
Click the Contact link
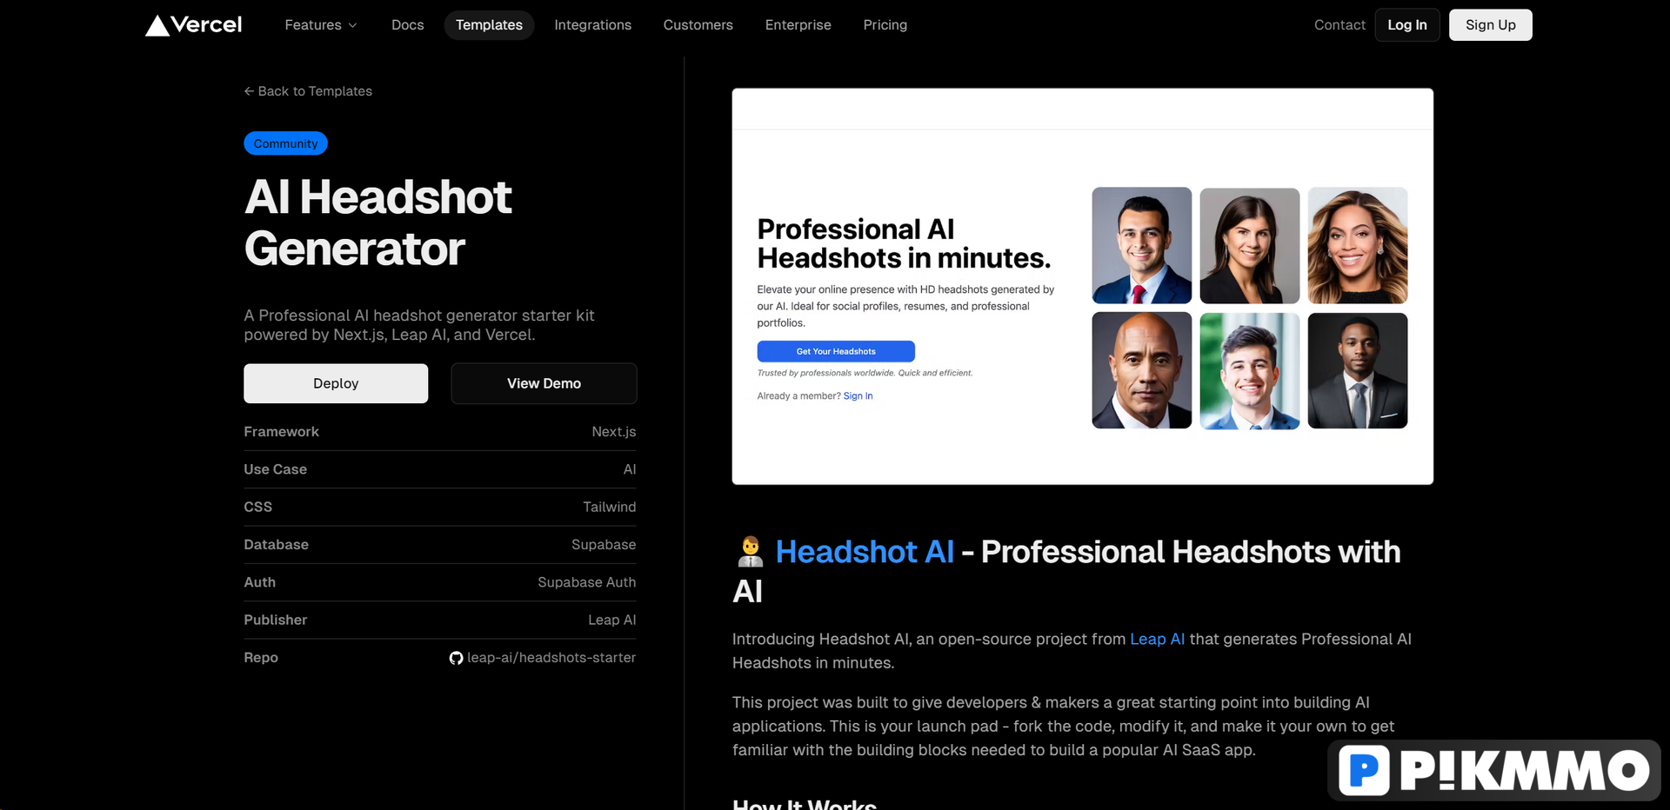pos(1339,25)
